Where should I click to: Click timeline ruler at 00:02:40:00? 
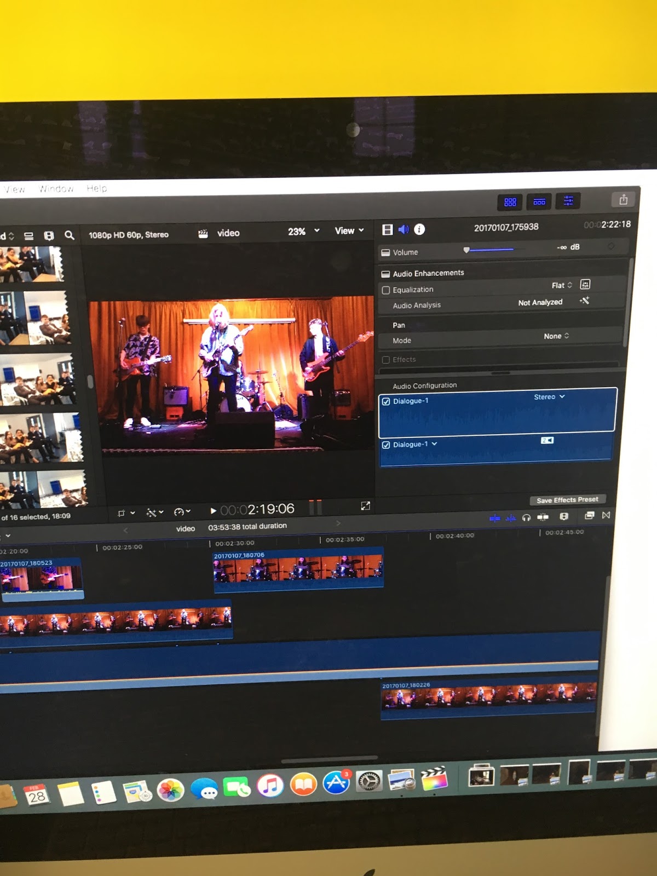pyautogui.click(x=454, y=535)
